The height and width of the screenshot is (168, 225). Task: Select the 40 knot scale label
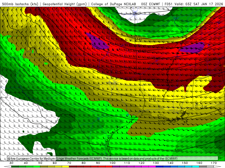[x=26, y=163]
